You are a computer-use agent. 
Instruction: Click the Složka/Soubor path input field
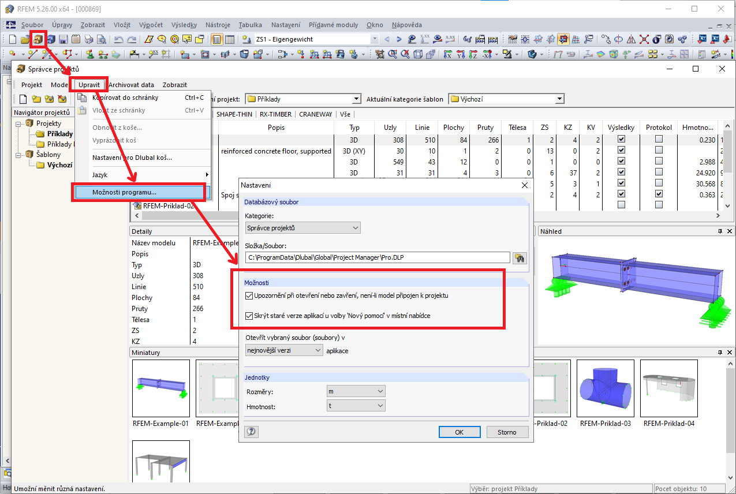[x=378, y=258]
